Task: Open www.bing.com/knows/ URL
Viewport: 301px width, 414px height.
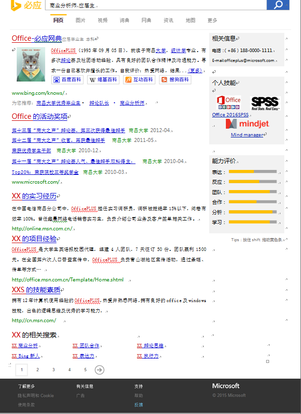Action: coord(38,93)
